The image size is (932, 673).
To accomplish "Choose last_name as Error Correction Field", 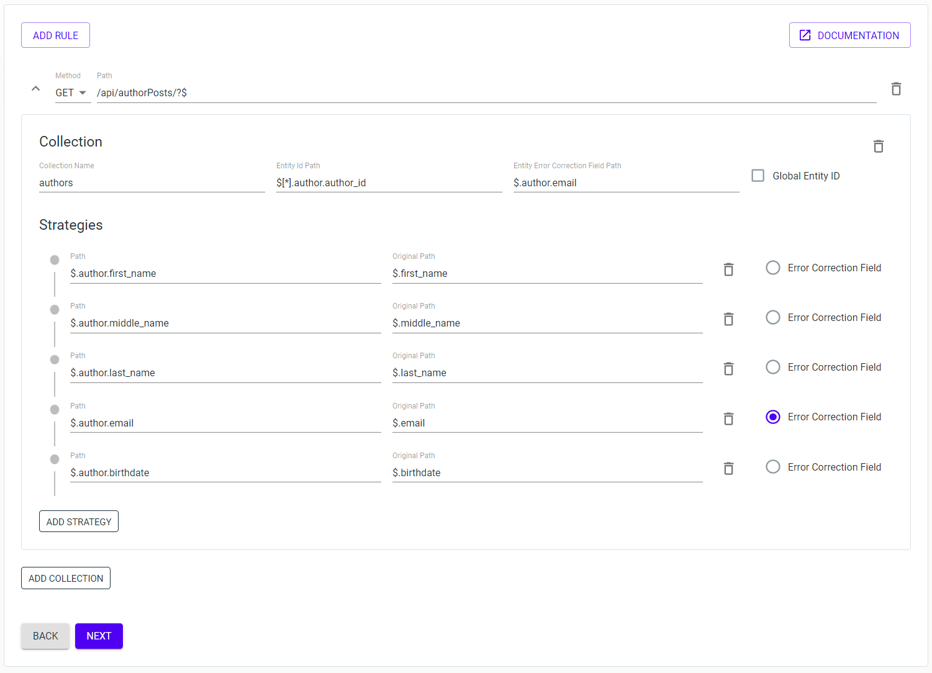I will [x=773, y=368].
